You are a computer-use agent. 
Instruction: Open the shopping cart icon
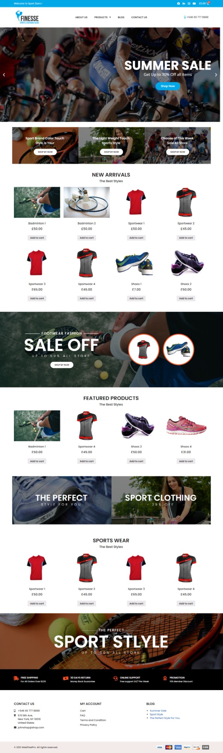(208, 3)
